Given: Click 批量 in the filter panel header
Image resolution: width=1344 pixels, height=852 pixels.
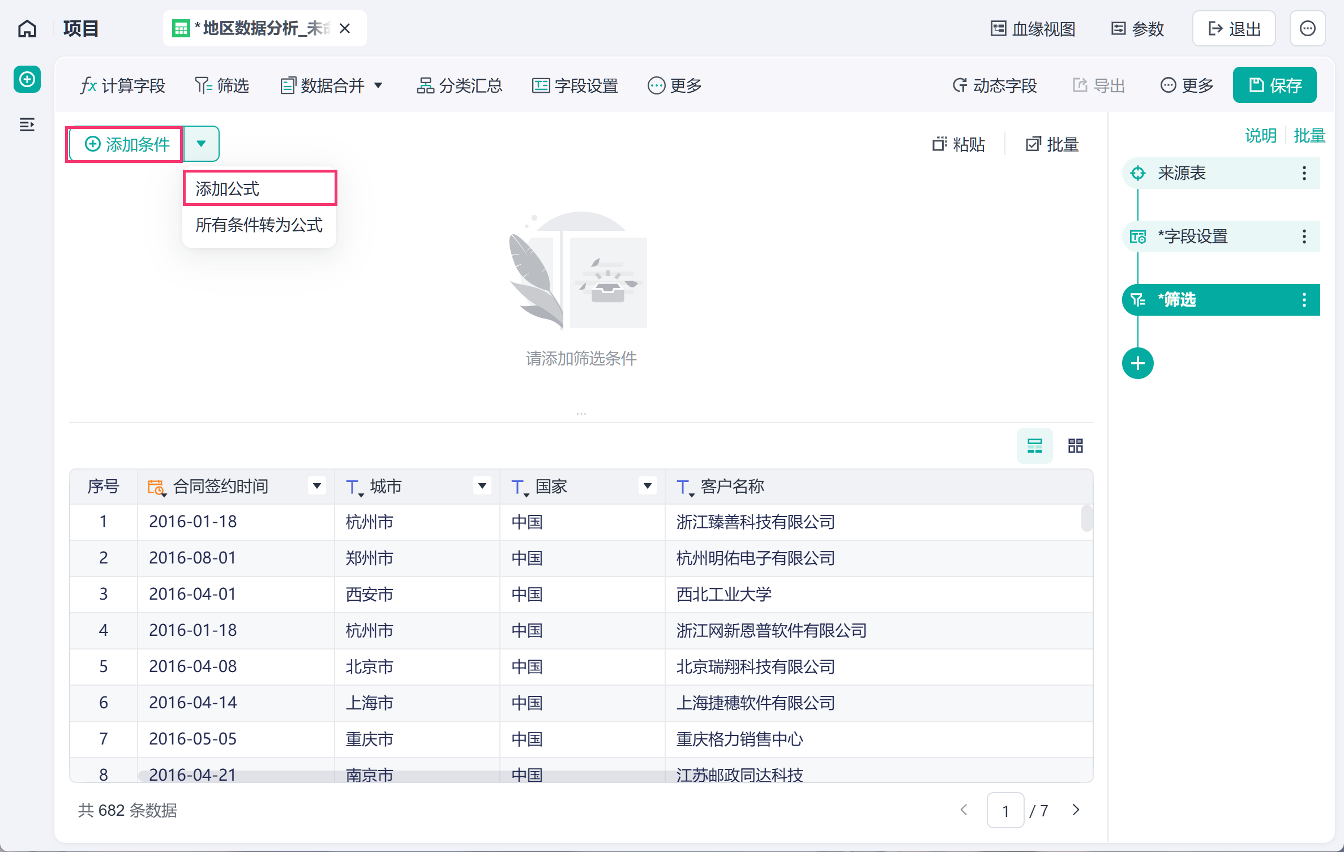Looking at the screenshot, I should click(x=1052, y=144).
